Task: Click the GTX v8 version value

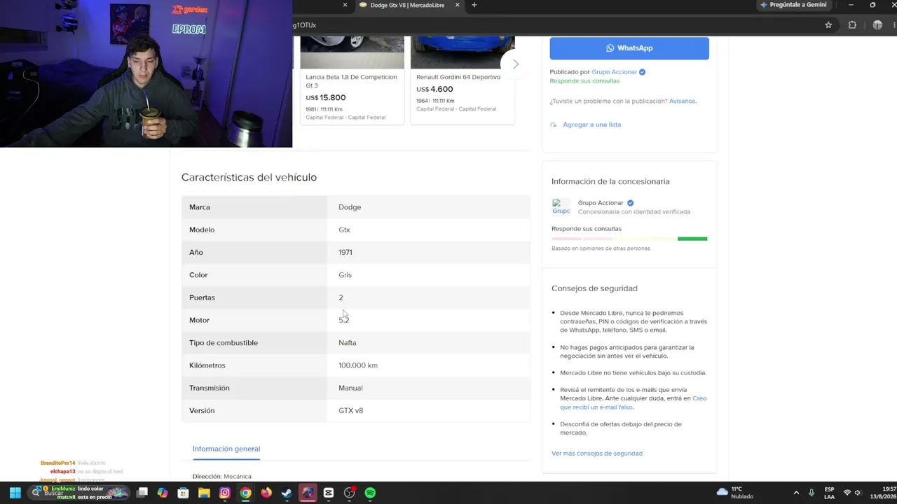Action: (x=351, y=411)
